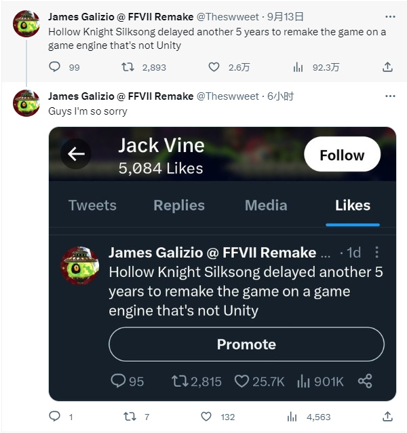Image resolution: width=407 pixels, height=433 pixels.
Task: Click the Follow button on Jack Vine
Action: [x=342, y=155]
